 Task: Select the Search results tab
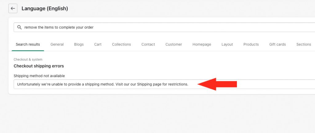pos(28,45)
